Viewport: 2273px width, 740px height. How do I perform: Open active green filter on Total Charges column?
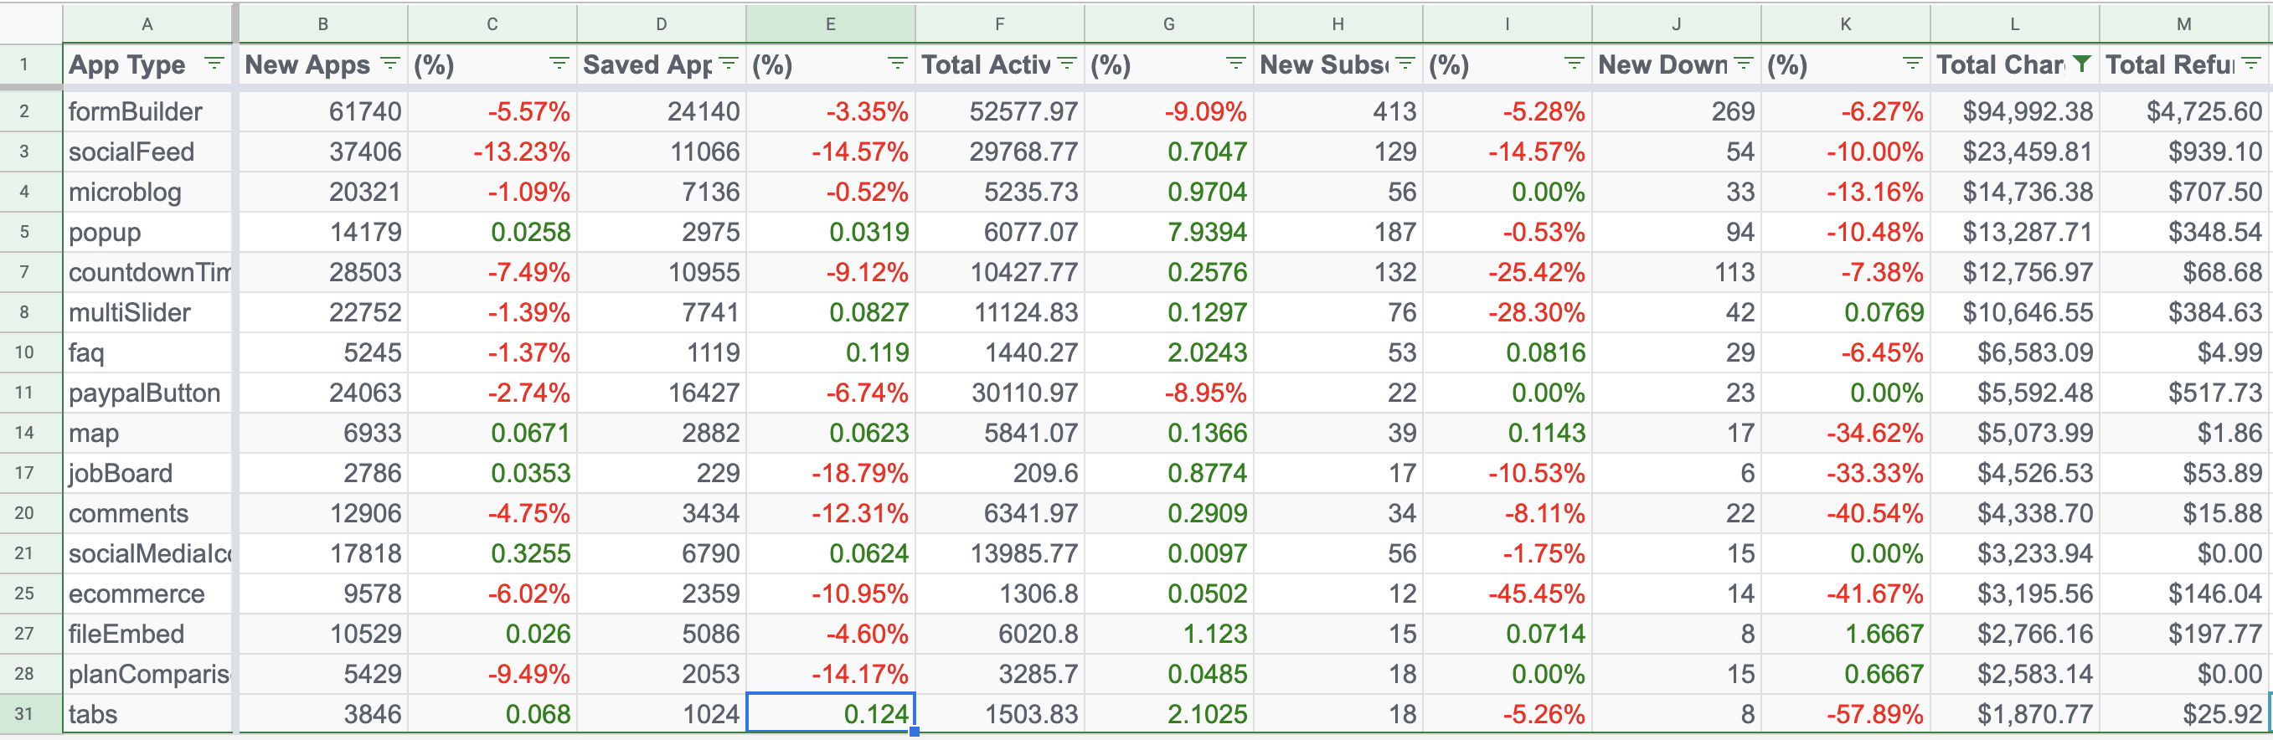tap(2081, 64)
